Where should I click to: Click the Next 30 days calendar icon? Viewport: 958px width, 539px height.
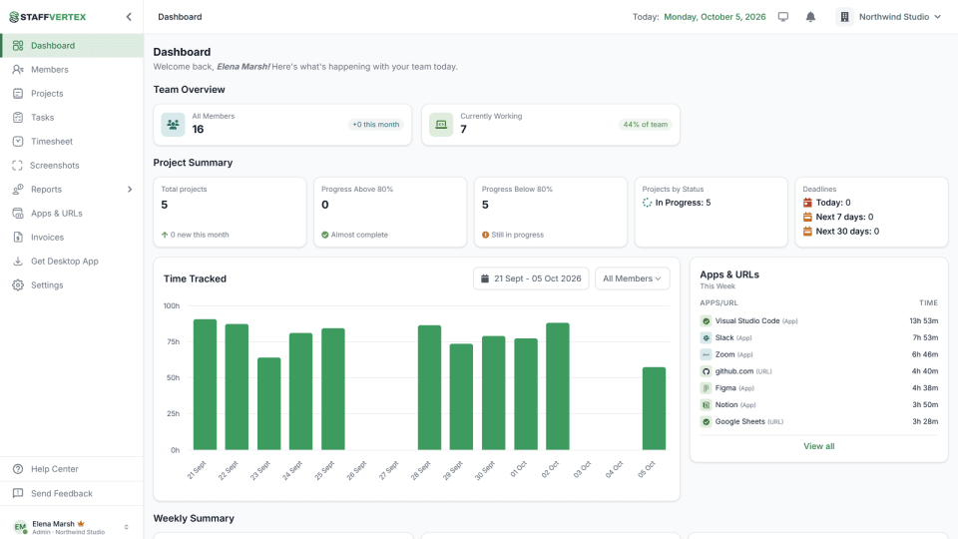point(807,232)
